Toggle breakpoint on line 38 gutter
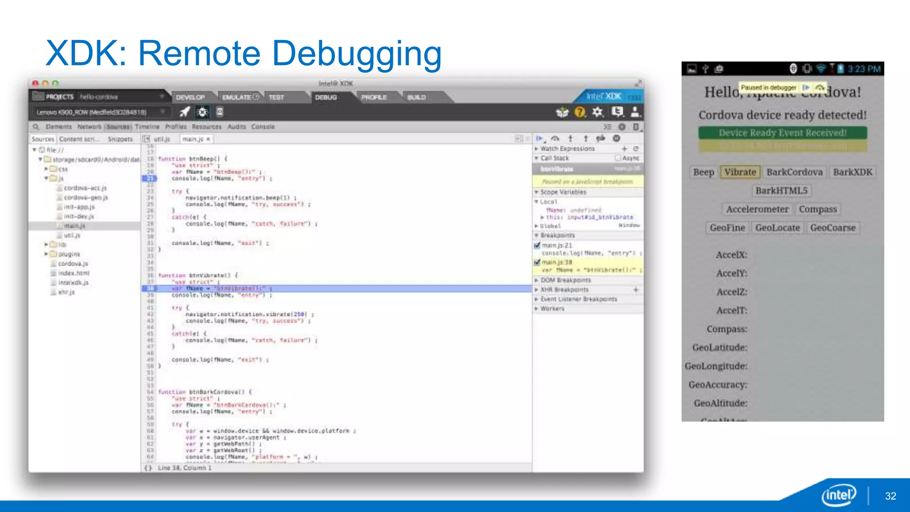Screen dimensions: 910x512 149,288
